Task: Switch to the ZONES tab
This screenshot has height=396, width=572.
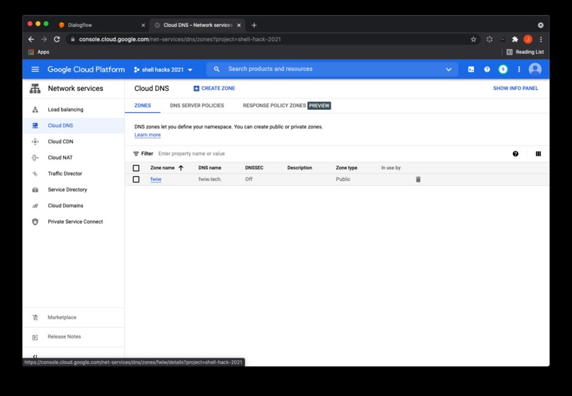Action: point(143,105)
